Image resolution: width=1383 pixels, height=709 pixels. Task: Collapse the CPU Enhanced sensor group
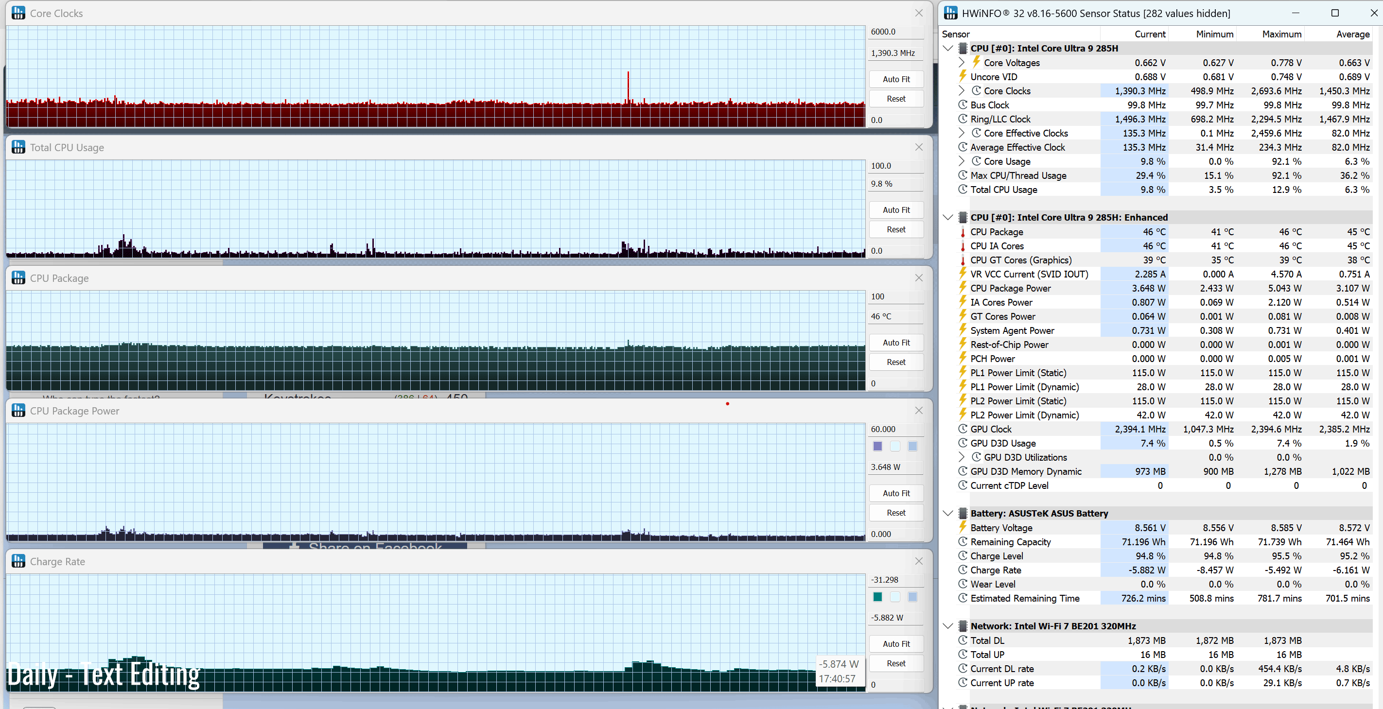(x=948, y=217)
